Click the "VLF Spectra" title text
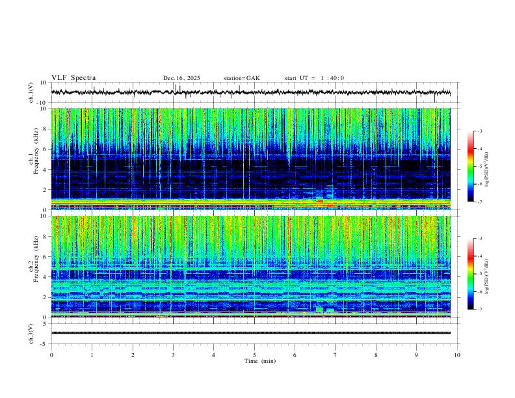This screenshot has width=515, height=398. [x=73, y=78]
